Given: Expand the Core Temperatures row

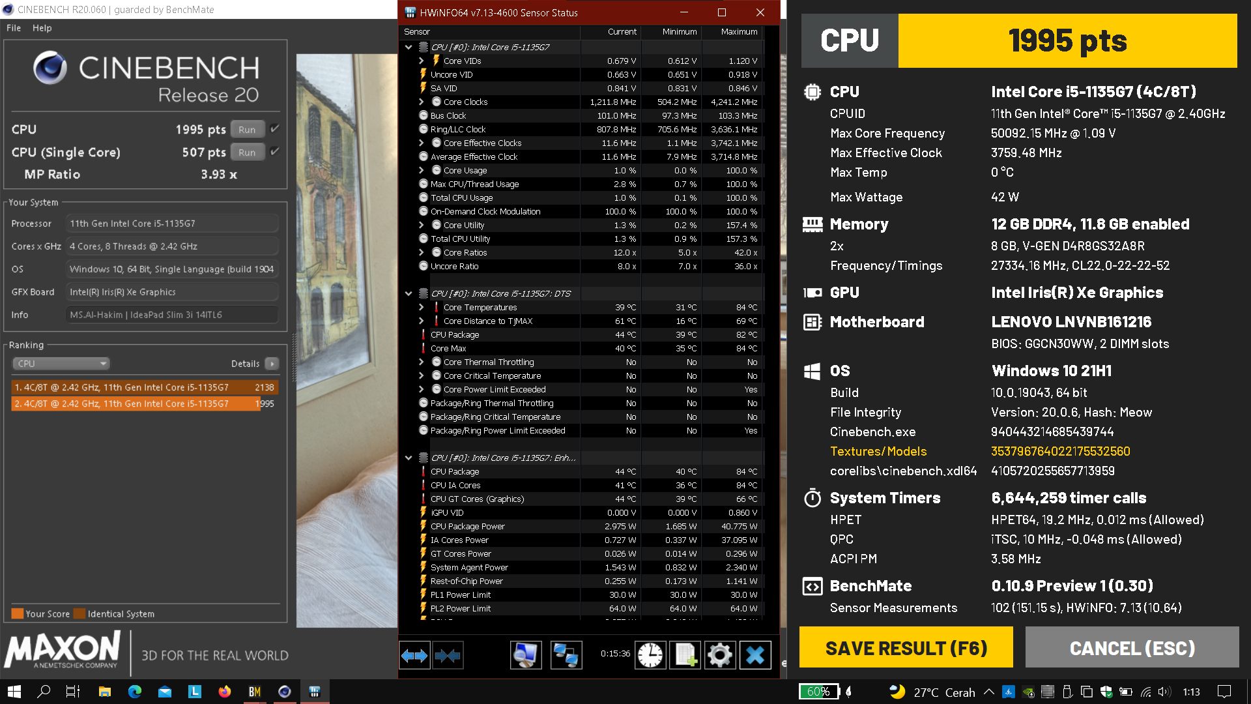Looking at the screenshot, I should 422,307.
